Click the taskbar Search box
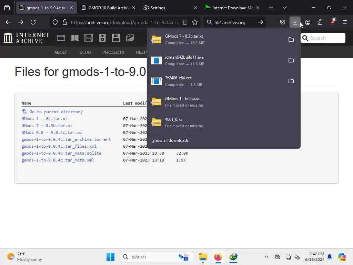353x265 pixels. pyautogui.click(x=157, y=257)
